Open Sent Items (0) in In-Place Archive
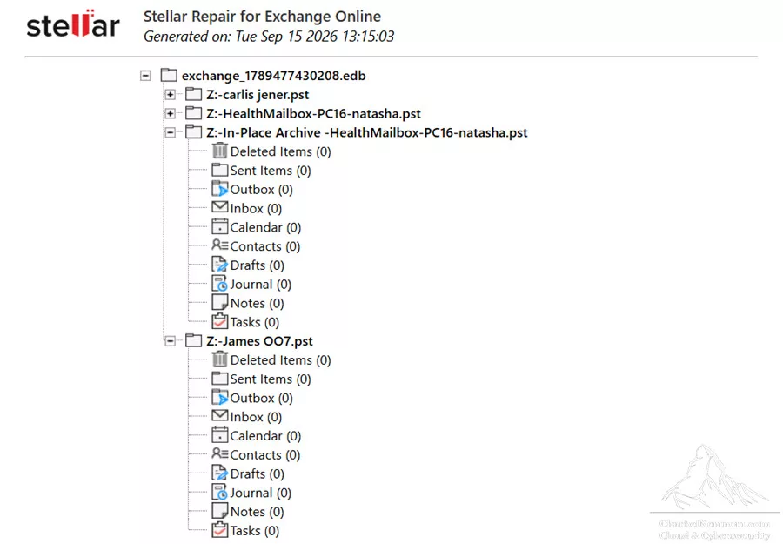This screenshot has height=544, width=783. [x=271, y=171]
